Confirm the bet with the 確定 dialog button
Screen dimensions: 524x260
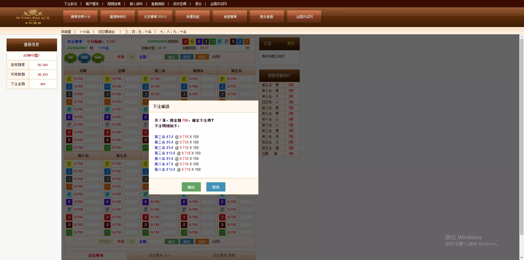click(x=191, y=187)
